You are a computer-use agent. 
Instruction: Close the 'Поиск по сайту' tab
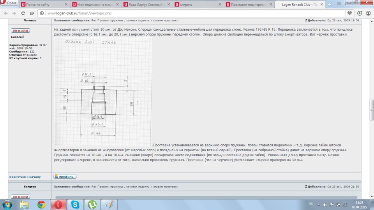coord(66,5)
